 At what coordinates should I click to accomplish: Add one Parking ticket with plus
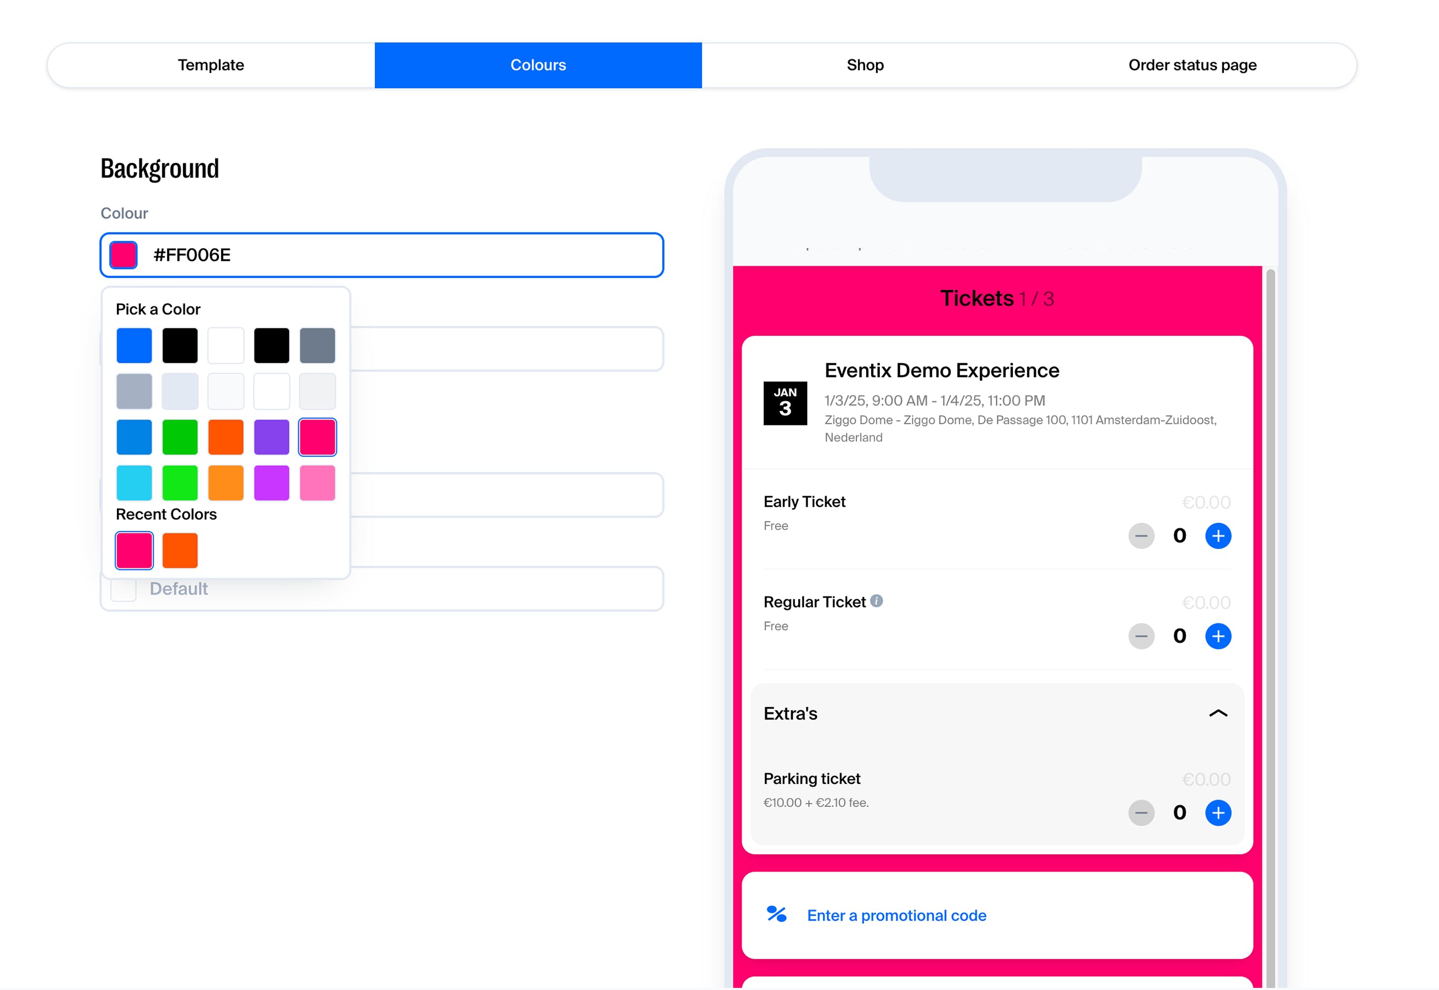click(x=1217, y=813)
